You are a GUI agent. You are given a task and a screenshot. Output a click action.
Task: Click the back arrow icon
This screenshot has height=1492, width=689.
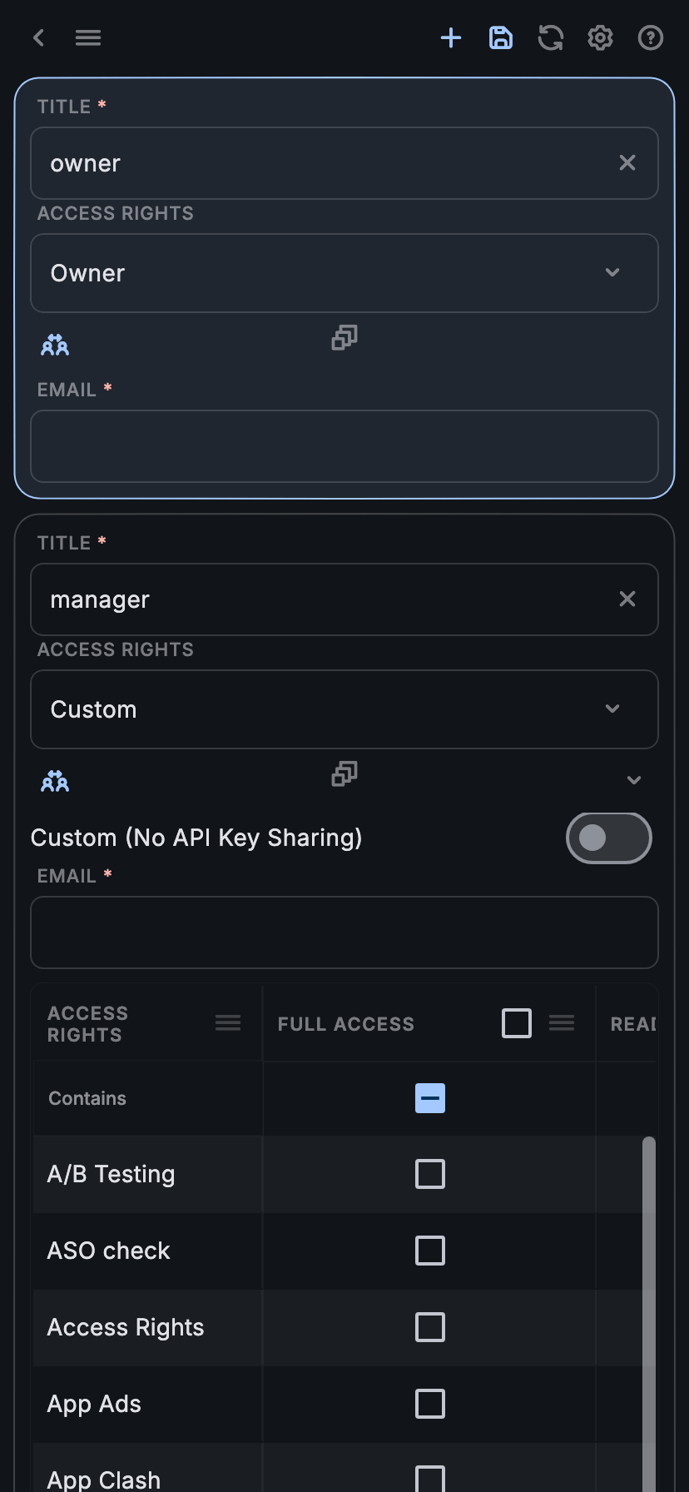[38, 37]
